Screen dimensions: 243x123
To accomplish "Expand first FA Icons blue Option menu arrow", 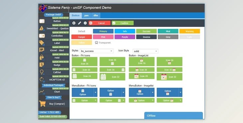I will click(96, 92).
